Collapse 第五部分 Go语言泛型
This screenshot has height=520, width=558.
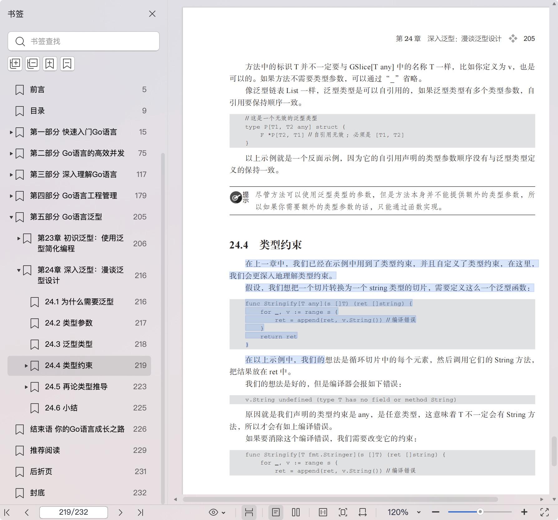pos(11,217)
